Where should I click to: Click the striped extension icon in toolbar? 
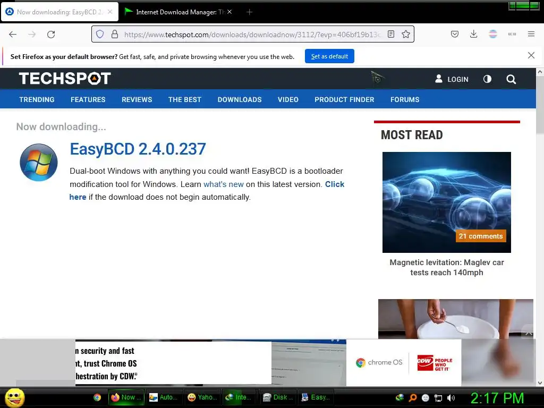point(492,34)
